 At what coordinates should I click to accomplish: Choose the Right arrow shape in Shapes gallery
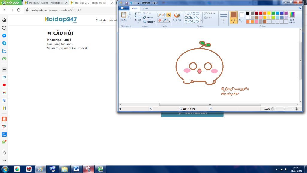tap(197, 21)
